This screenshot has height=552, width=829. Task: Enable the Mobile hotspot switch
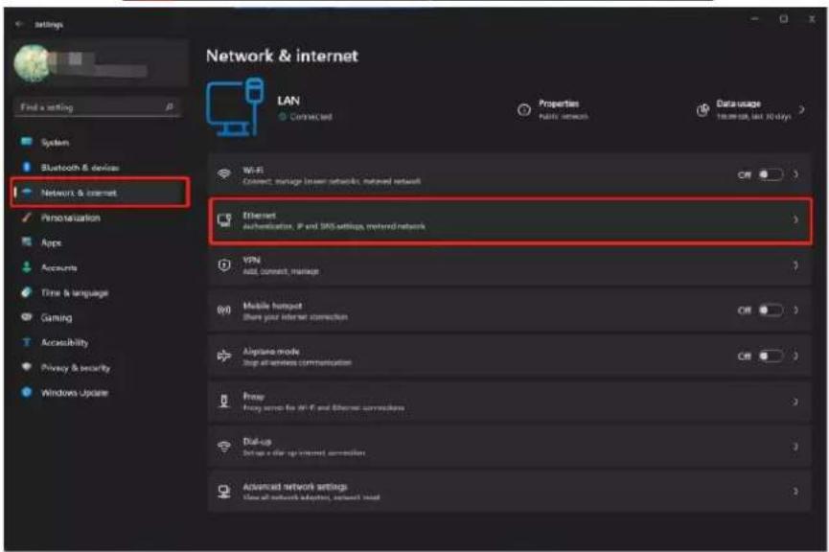[x=771, y=310]
